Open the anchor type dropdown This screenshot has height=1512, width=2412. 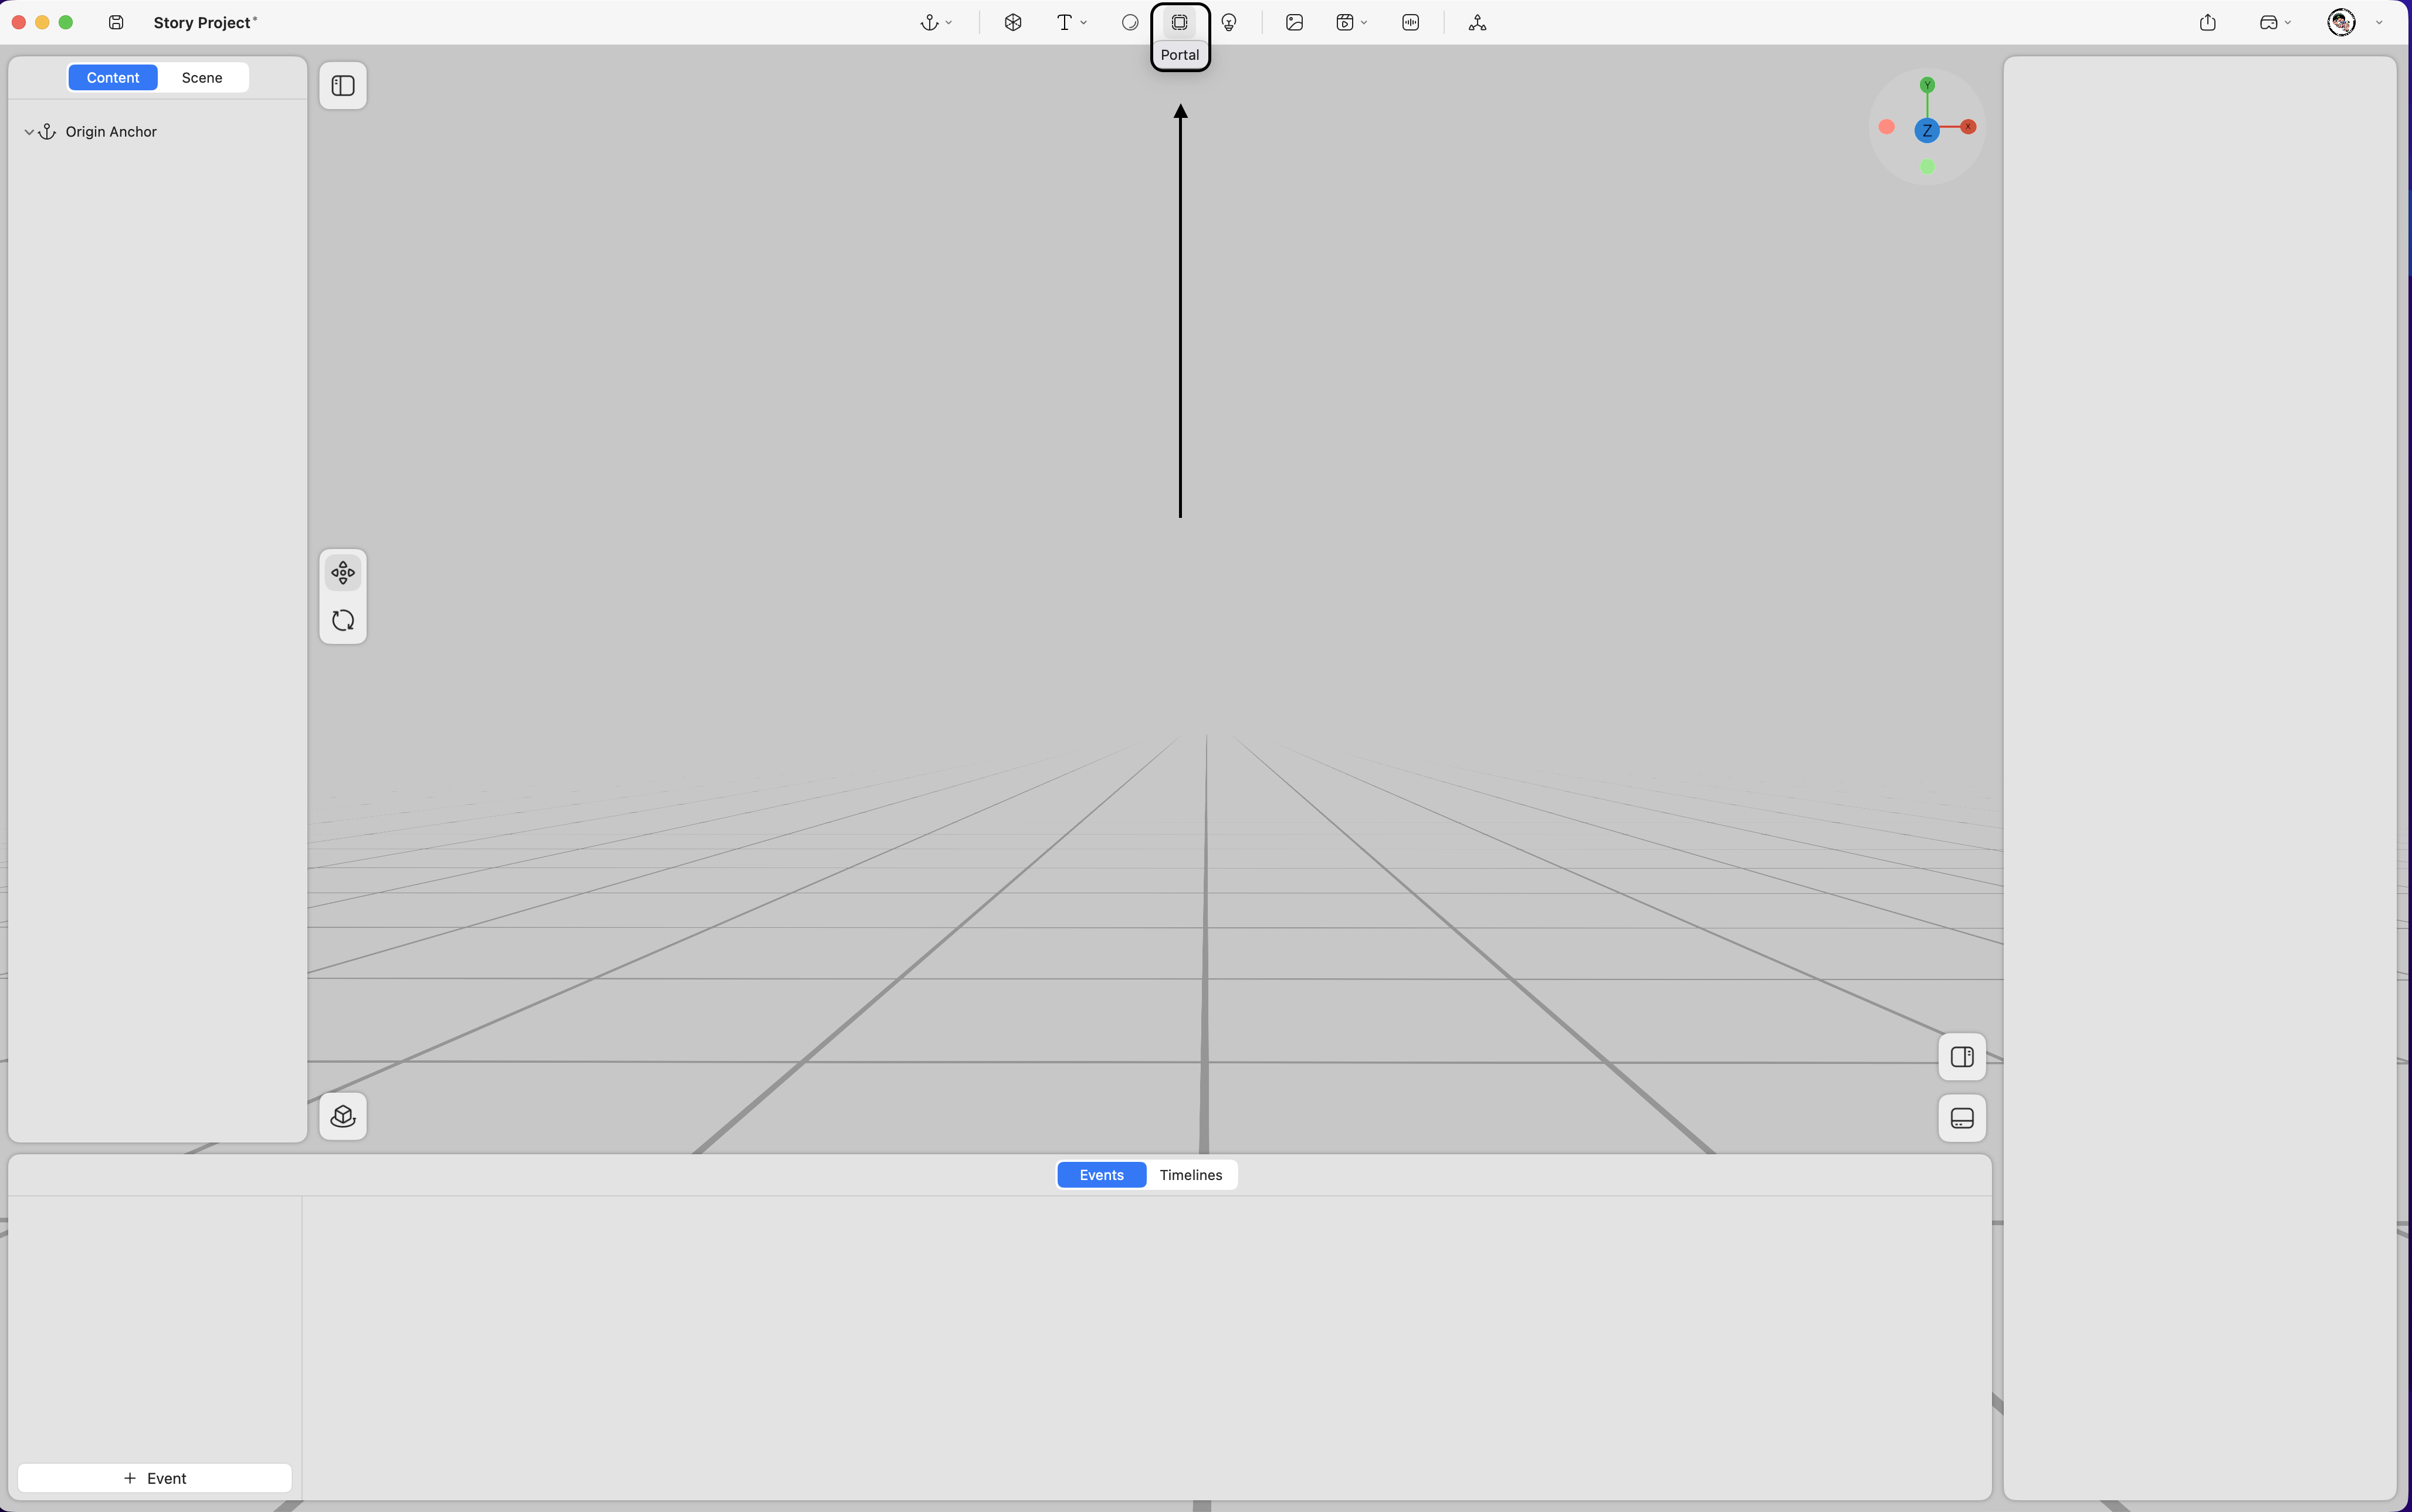click(x=948, y=23)
